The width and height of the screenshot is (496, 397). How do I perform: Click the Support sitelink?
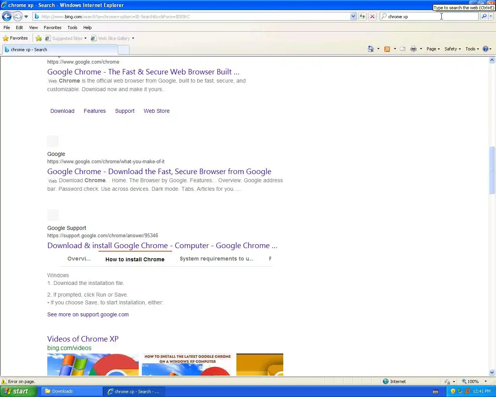pos(125,111)
